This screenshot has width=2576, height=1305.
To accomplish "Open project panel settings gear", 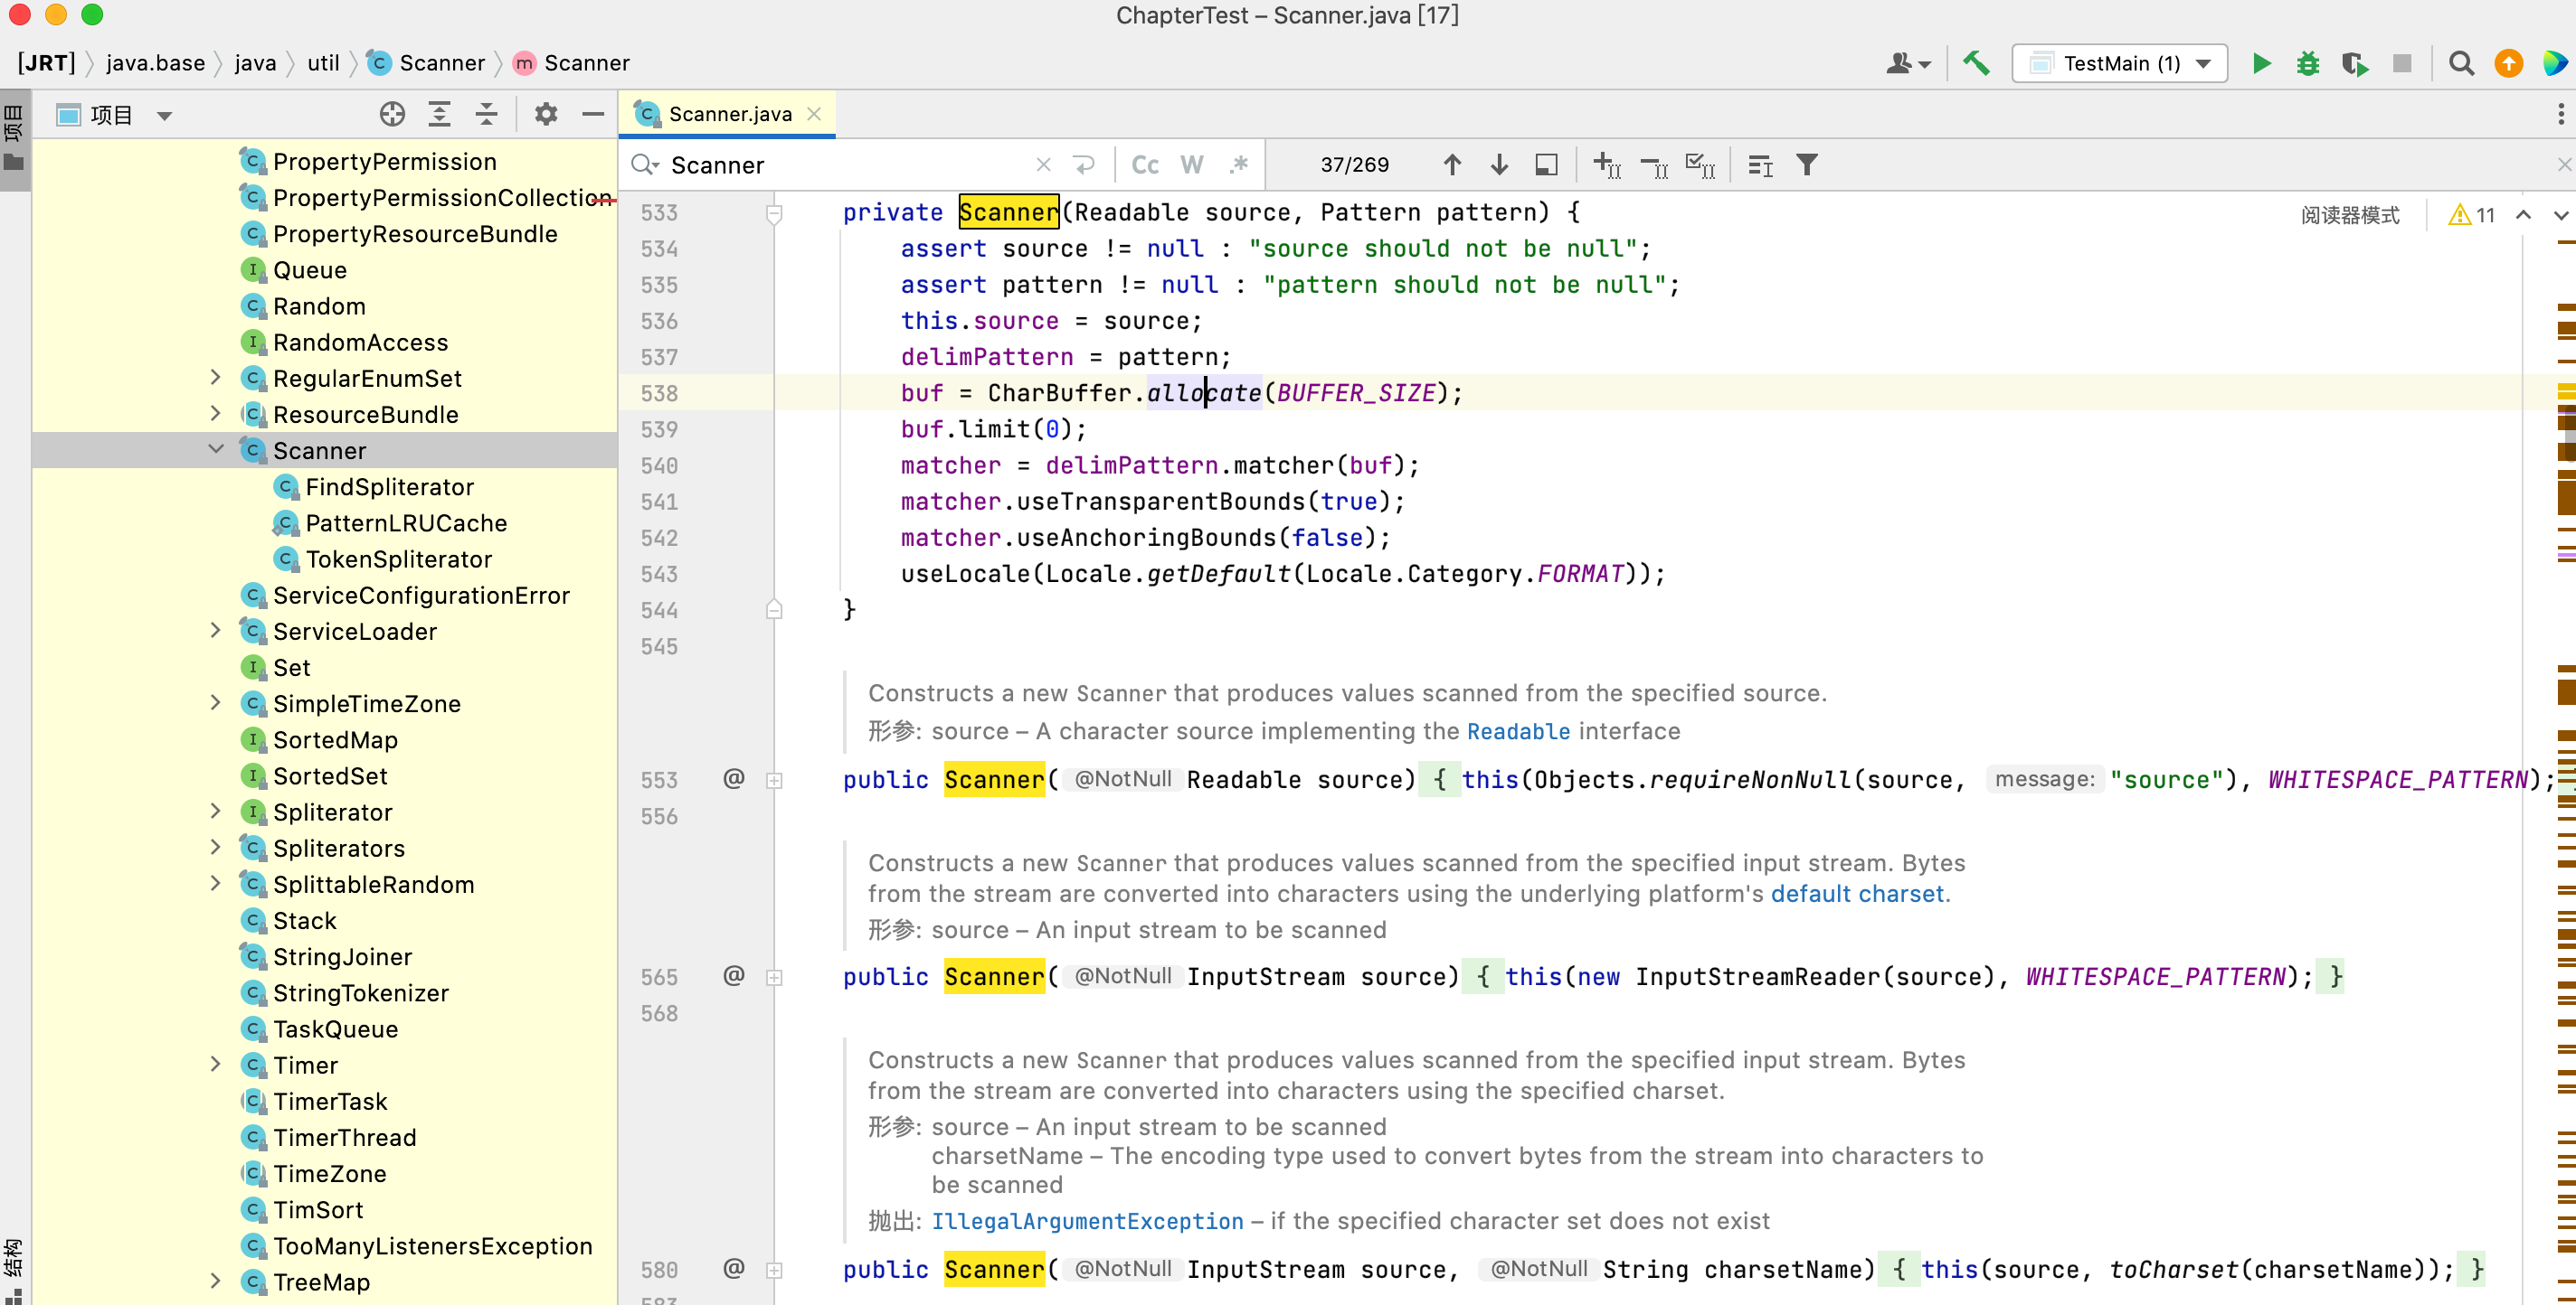I will [x=545, y=115].
